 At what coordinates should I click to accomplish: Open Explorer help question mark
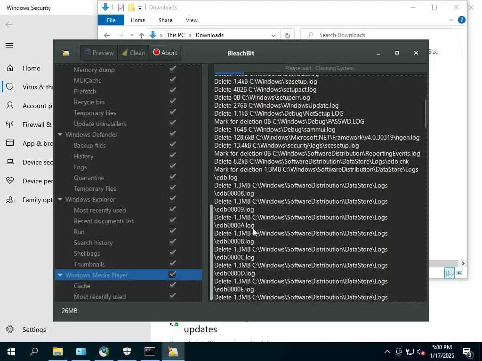[461, 20]
